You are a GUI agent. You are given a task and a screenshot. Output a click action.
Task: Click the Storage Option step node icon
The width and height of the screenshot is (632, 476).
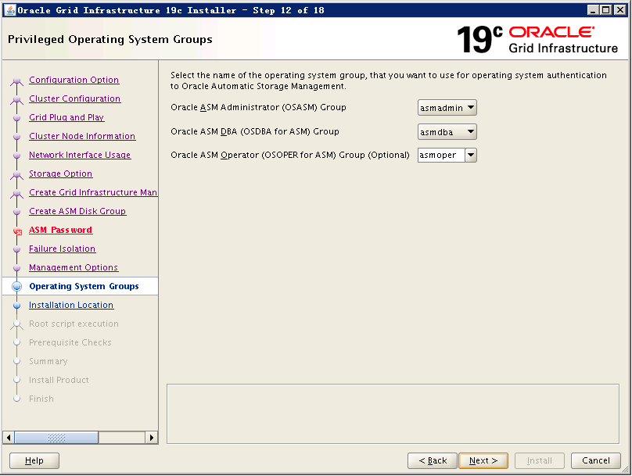17,174
